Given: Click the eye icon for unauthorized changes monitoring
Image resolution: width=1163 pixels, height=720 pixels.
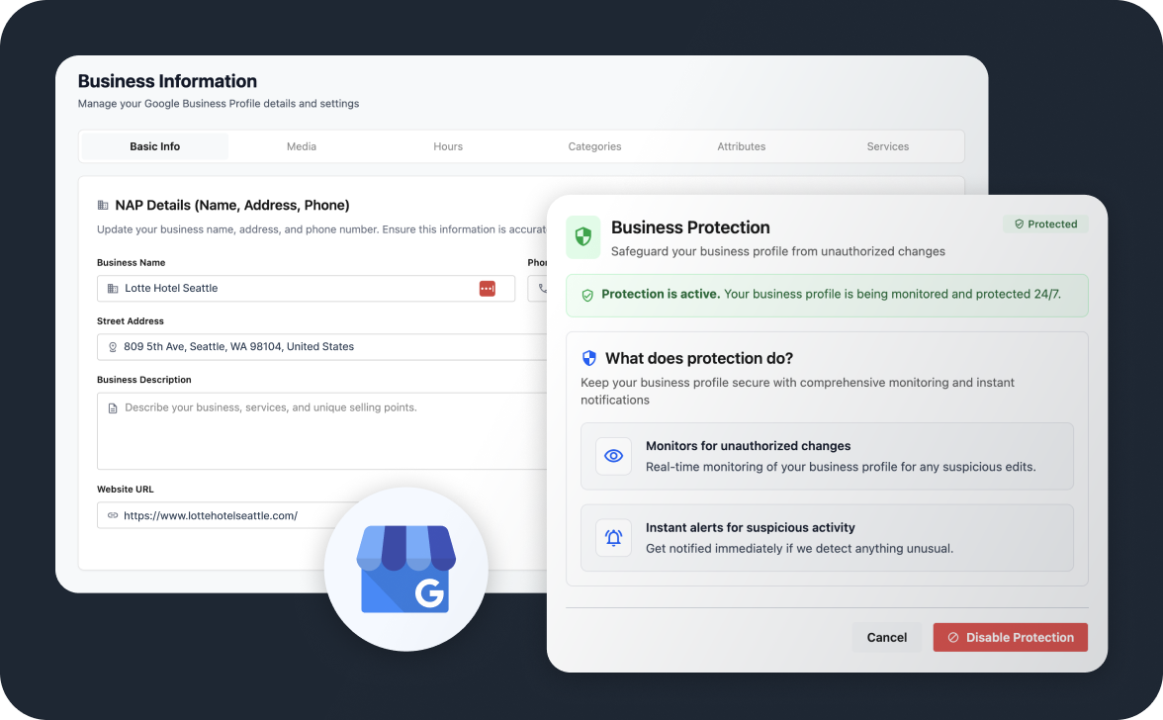Looking at the screenshot, I should pyautogui.click(x=613, y=456).
